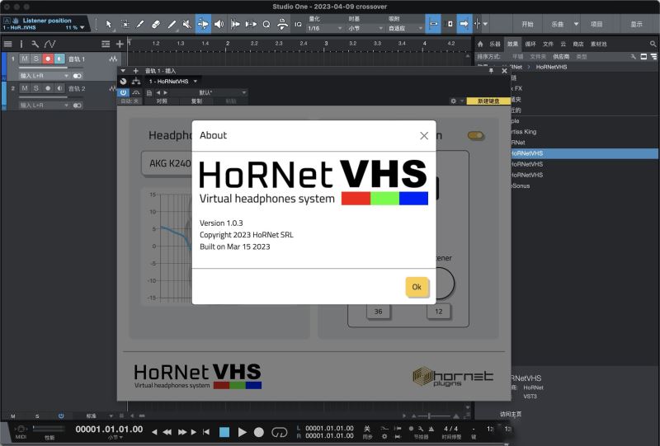Open 音轨 2 input L+R dropdown
The image size is (660, 446).
tap(44, 106)
